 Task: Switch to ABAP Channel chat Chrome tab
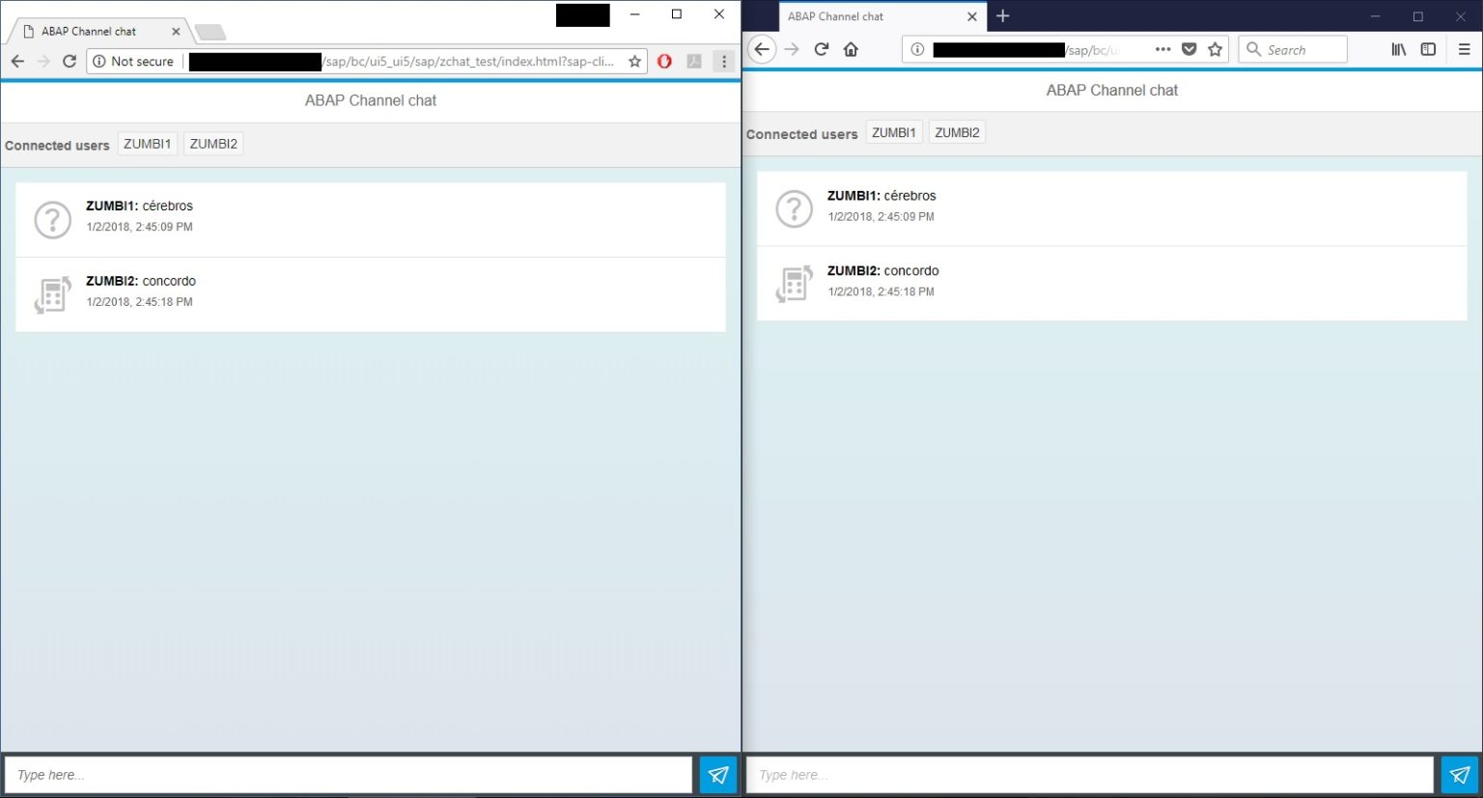click(x=89, y=31)
